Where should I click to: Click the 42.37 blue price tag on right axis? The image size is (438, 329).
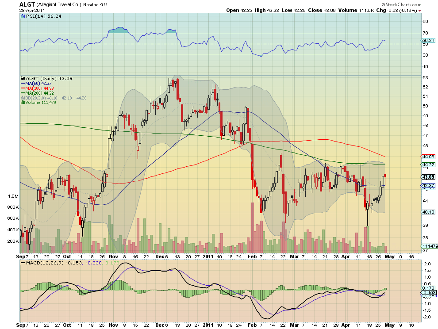[x=428, y=185]
